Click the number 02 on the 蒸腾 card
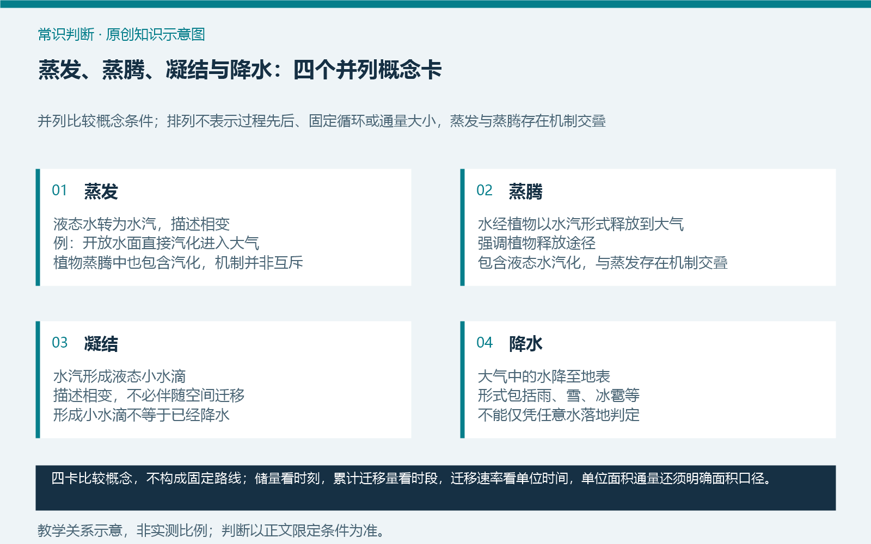This screenshot has width=871, height=544. pyautogui.click(x=484, y=190)
